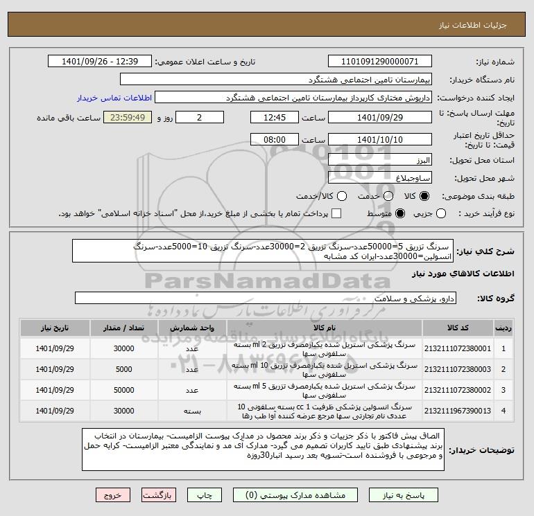This screenshot has width=534, height=516.
Task: Click the request creator name field
Action: point(293,98)
